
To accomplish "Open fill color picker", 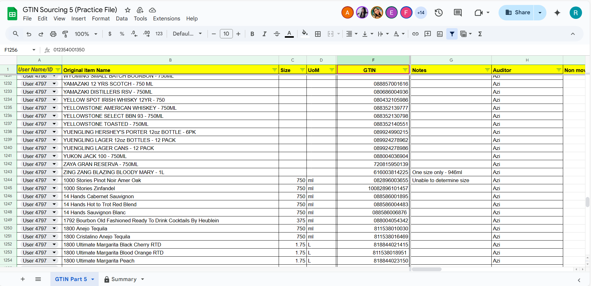I will [305, 33].
